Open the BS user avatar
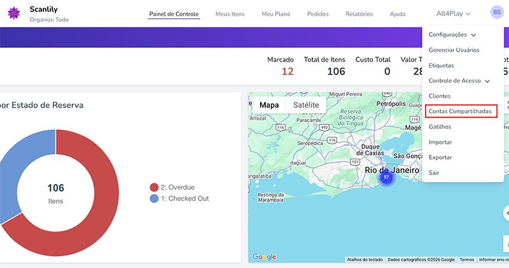The height and width of the screenshot is (268, 509). tap(497, 12)
